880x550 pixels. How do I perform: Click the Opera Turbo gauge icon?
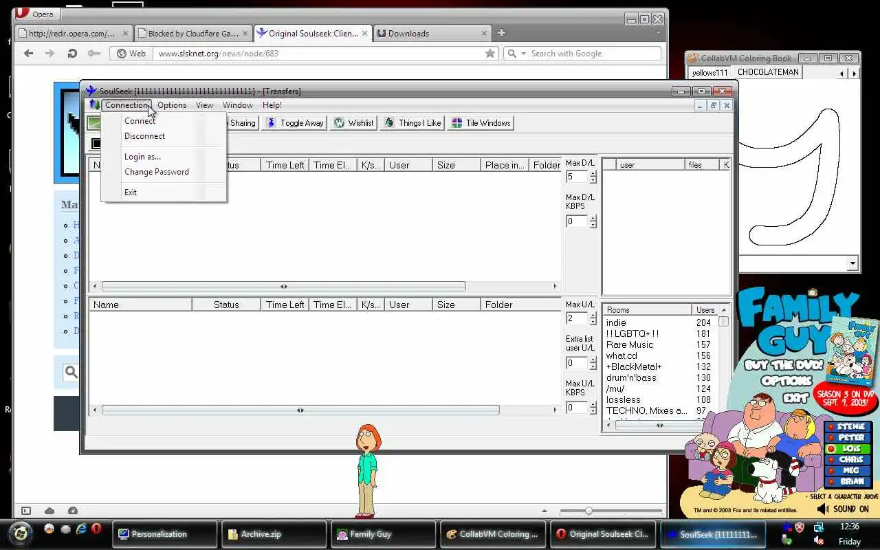tap(73, 511)
